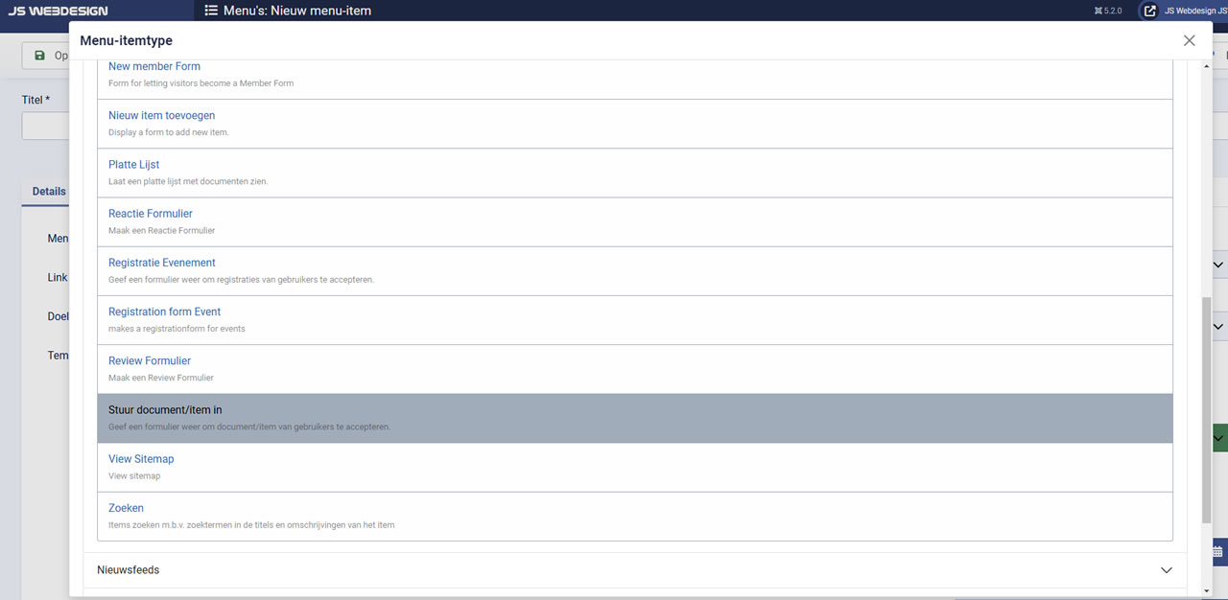The image size is (1228, 600).
Task: Choose Platte Lijst menu item type
Action: point(133,164)
